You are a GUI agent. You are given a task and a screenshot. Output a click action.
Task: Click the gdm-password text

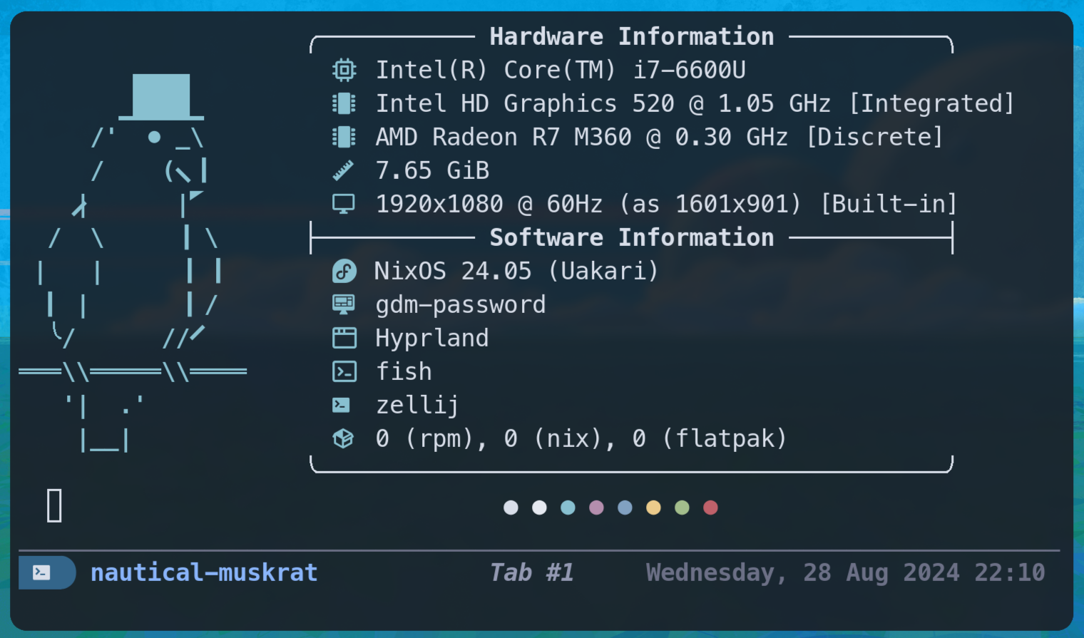461,305
